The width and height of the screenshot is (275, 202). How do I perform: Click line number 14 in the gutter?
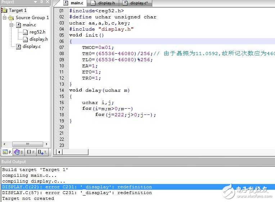click(x=62, y=90)
